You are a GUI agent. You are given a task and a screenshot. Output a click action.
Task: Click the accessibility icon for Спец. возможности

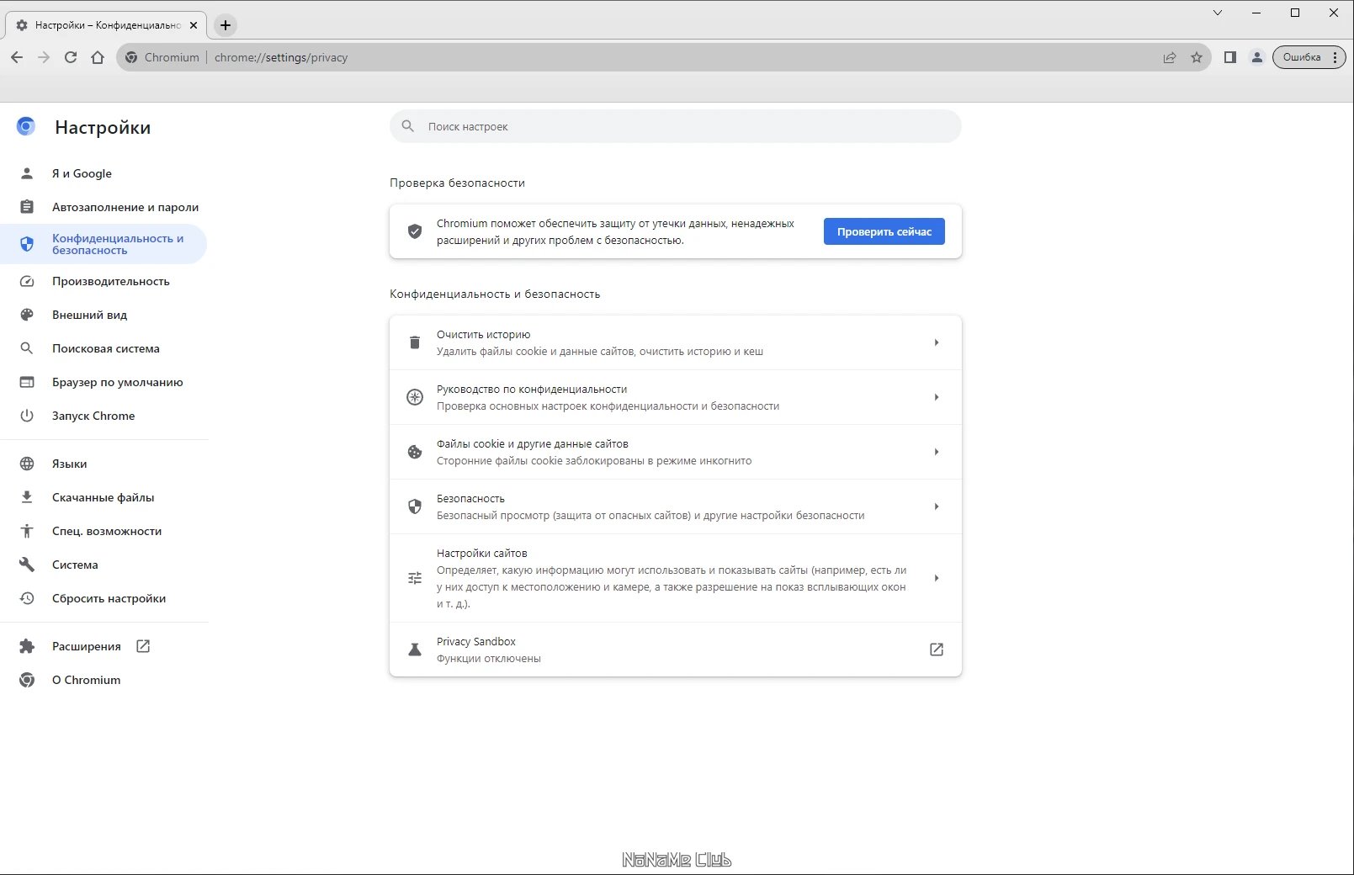[27, 531]
